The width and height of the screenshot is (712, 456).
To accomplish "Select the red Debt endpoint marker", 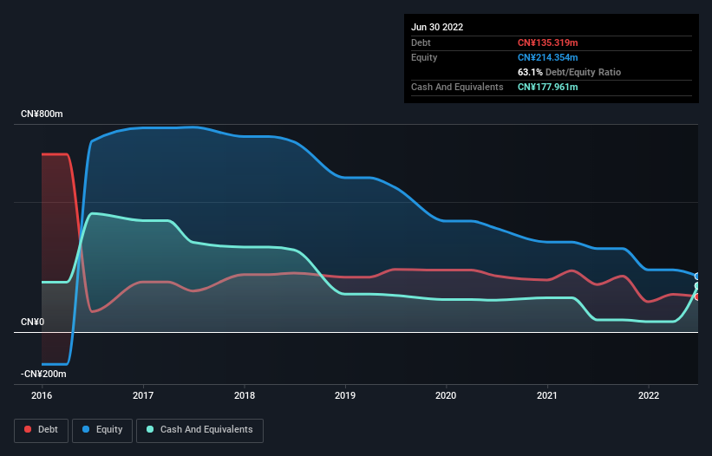I will tap(697, 296).
